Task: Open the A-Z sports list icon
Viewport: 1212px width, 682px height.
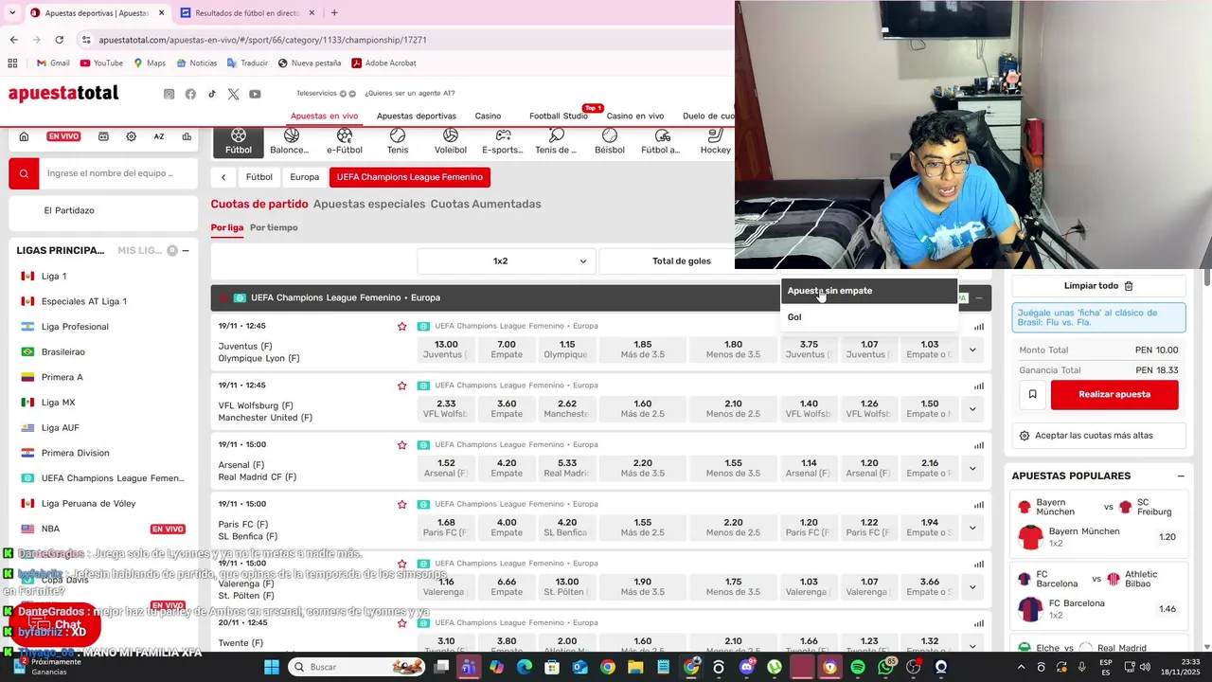Action: click(159, 136)
